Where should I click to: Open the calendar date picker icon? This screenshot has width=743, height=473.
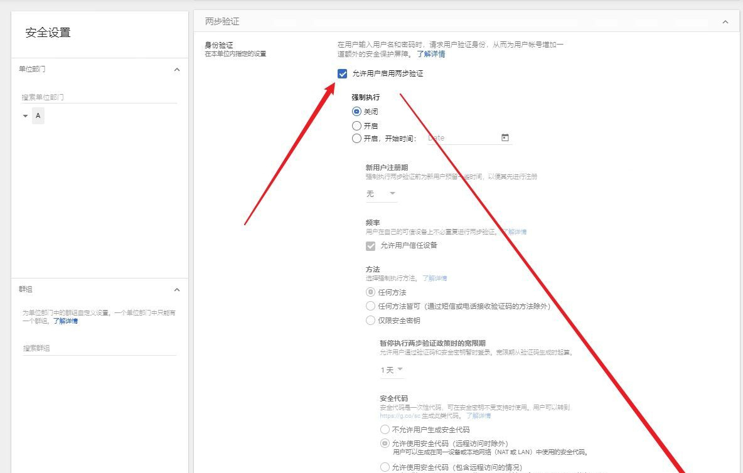(x=505, y=138)
